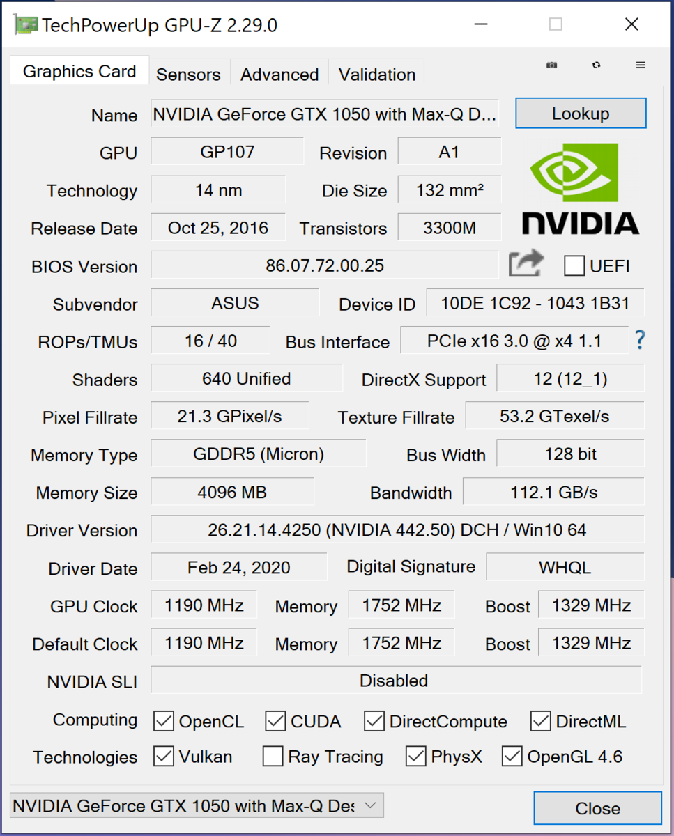Uncheck the OpenCL checkbox
This screenshot has width=674, height=836.
coord(164,721)
